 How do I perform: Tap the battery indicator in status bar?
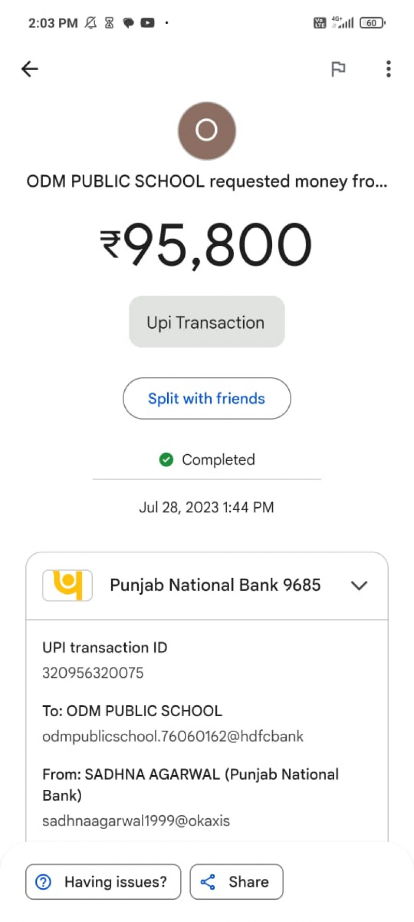pos(372,23)
